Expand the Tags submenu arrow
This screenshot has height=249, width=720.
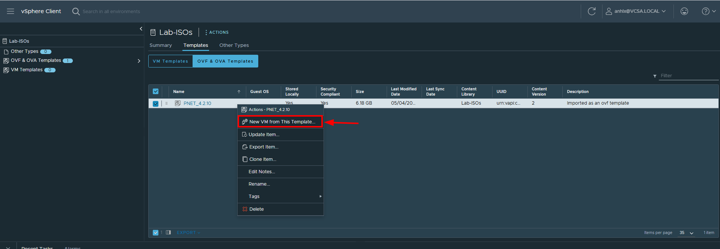pyautogui.click(x=320, y=196)
